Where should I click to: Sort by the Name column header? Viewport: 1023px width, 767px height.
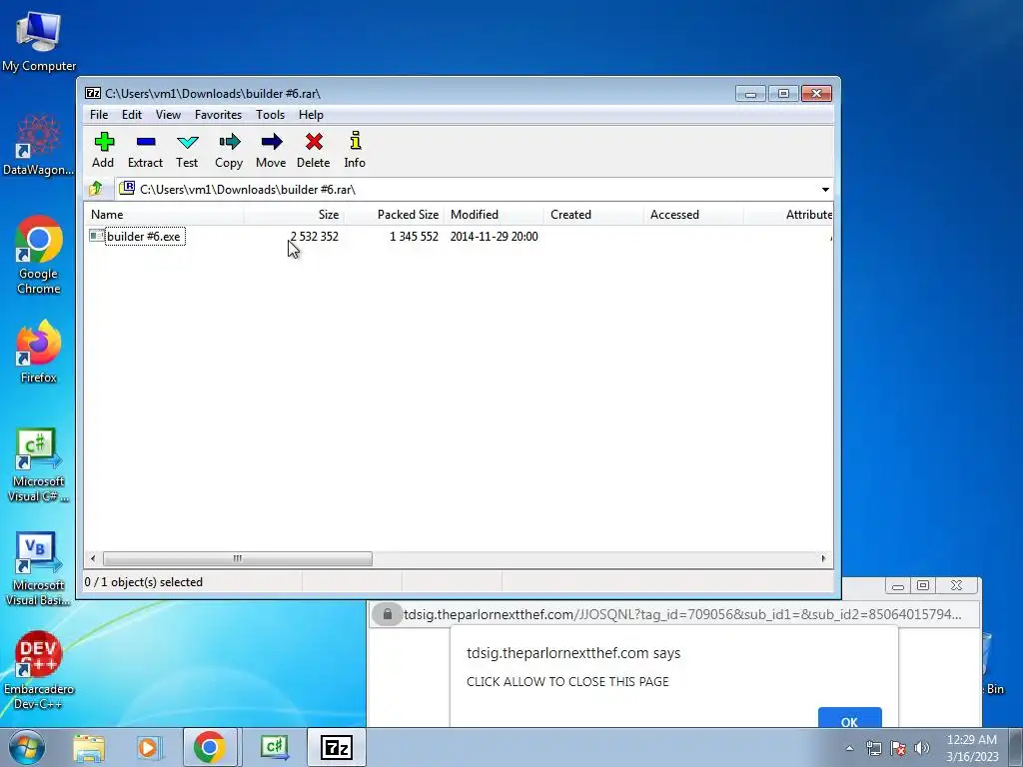pos(164,215)
